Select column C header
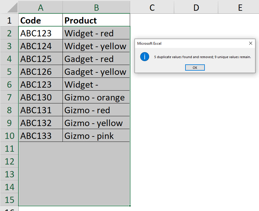This screenshot has width=259, height=211. tap(152, 7)
